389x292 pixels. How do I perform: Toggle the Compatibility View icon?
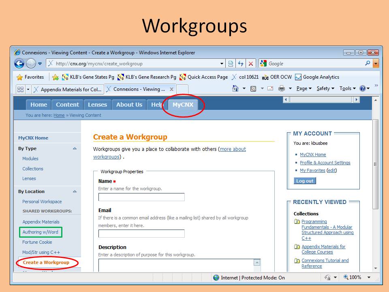231,64
